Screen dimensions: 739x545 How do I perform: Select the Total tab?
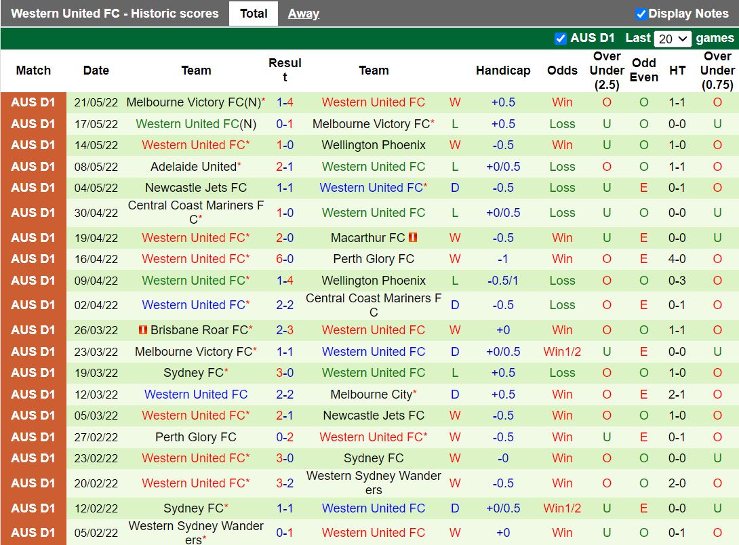254,13
